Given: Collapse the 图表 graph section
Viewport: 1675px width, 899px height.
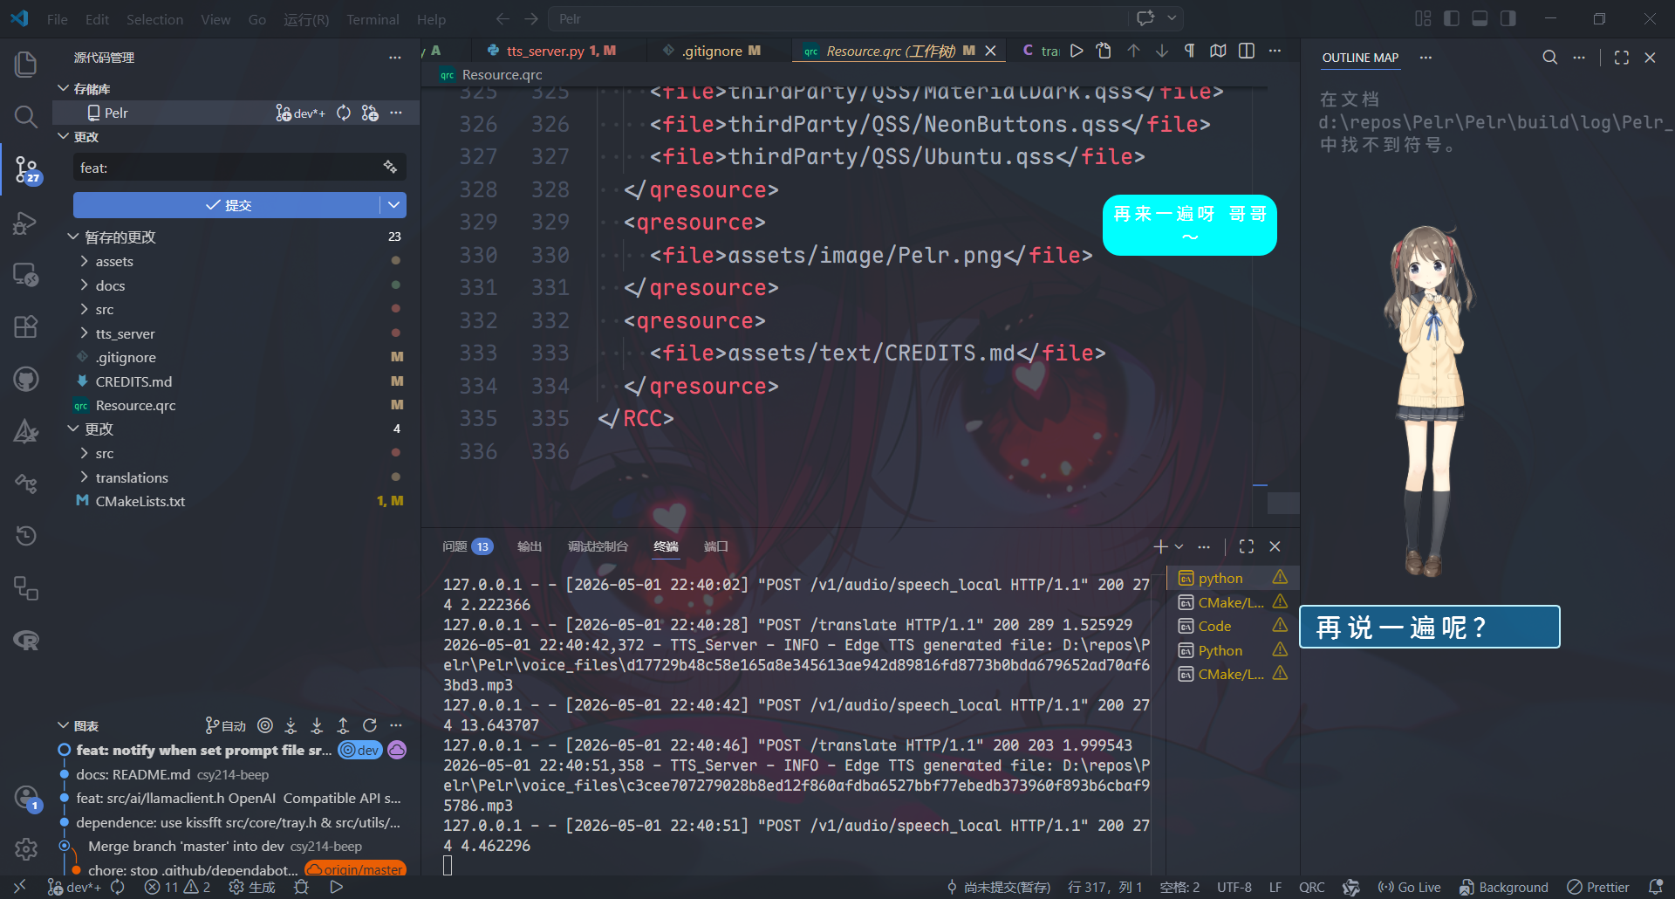Looking at the screenshot, I should 63,725.
